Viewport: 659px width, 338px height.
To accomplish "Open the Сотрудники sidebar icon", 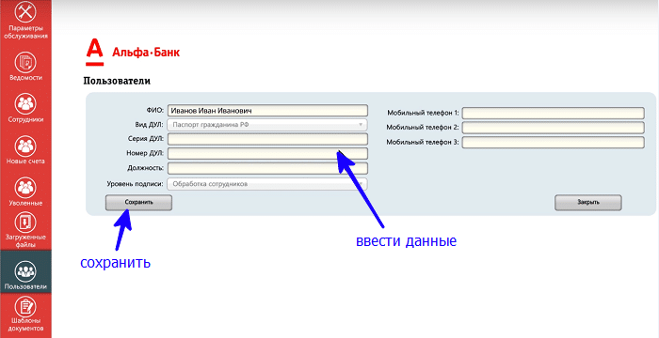I will coord(25,104).
